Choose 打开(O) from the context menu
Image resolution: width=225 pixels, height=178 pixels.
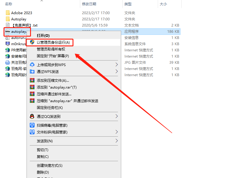43,35
